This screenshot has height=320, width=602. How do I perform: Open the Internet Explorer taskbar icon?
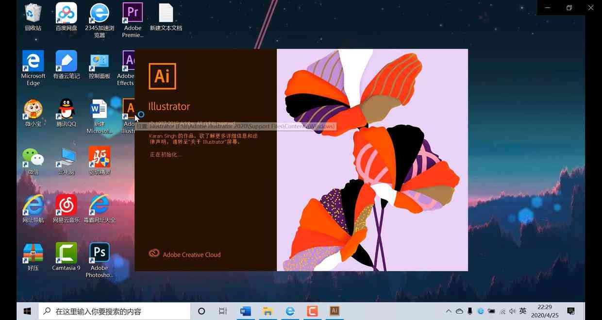(290, 311)
